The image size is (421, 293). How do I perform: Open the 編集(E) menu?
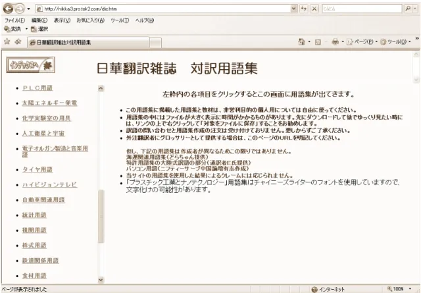[39, 20]
